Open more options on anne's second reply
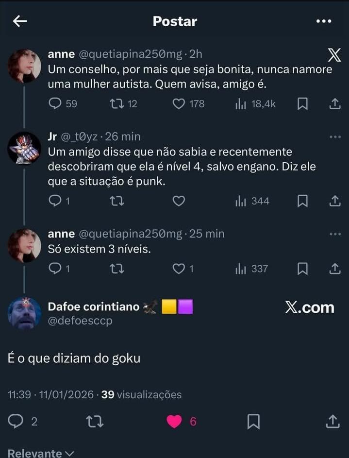This screenshot has width=349, height=458. click(x=335, y=234)
